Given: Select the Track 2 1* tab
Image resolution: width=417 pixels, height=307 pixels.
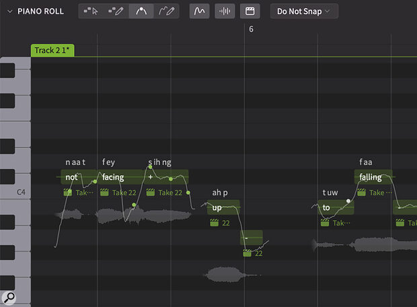Looking at the screenshot, I should click(x=52, y=50).
